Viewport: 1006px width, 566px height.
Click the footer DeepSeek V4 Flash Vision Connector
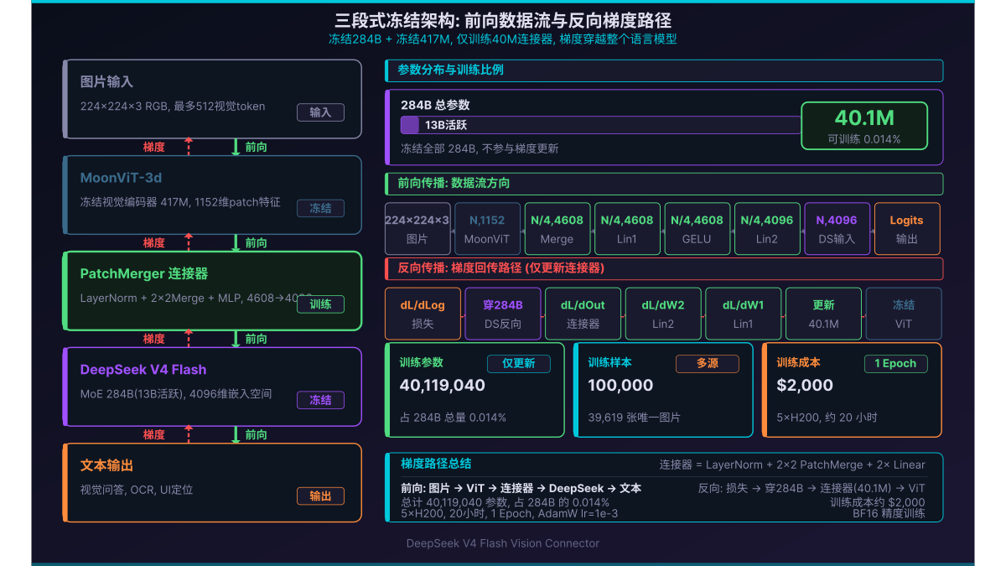pyautogui.click(x=503, y=543)
